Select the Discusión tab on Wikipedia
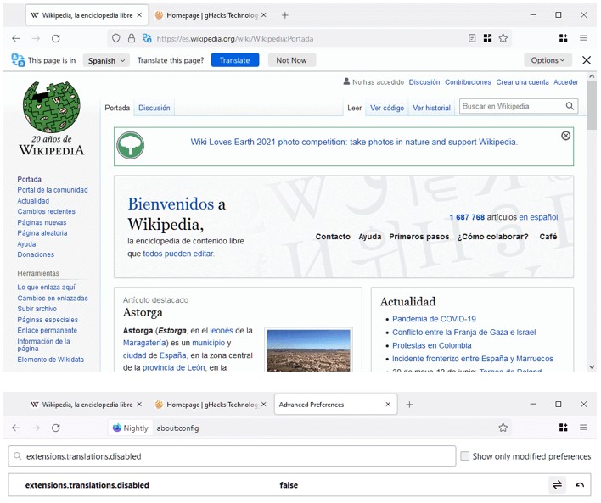601x503 pixels. (154, 108)
